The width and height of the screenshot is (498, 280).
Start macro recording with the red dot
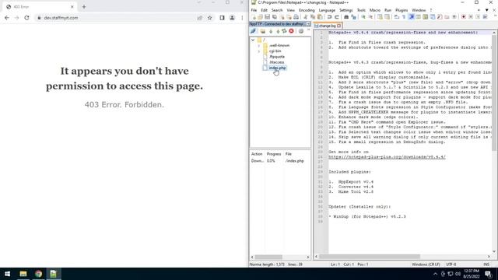coord(464,17)
